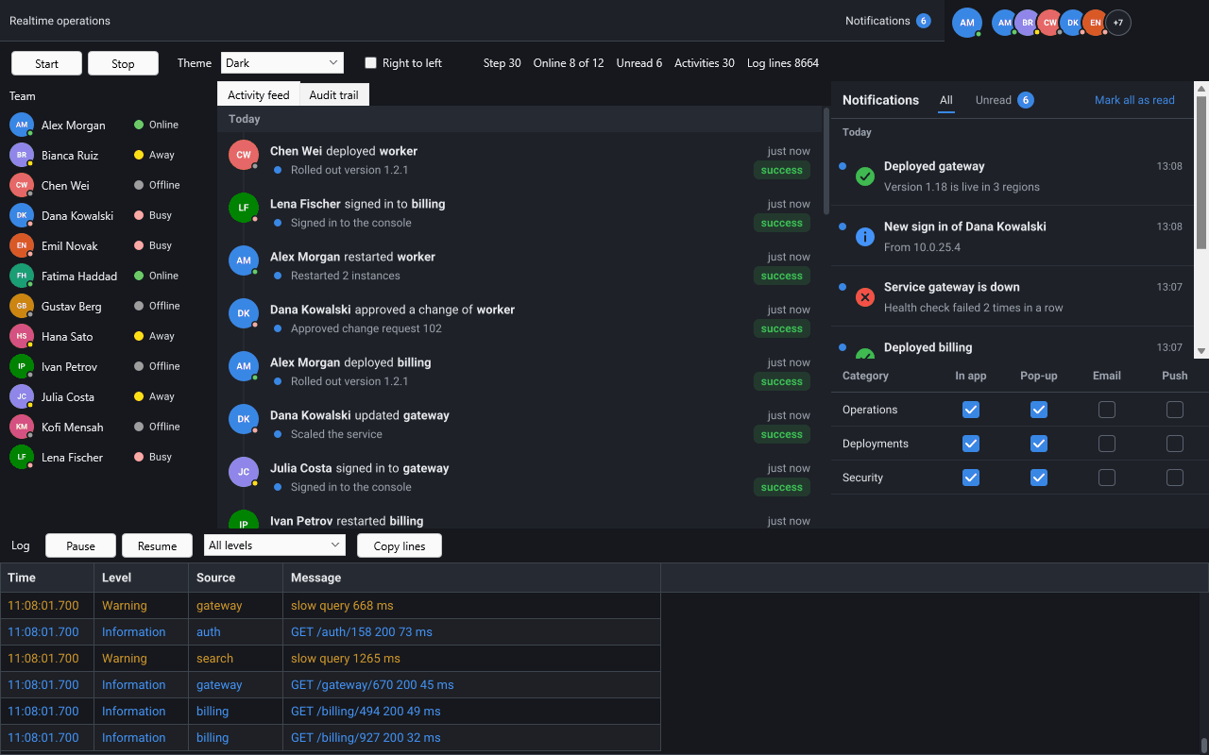Click Hana Sato's avatar in the Team list
1209x755 pixels.
click(x=22, y=336)
